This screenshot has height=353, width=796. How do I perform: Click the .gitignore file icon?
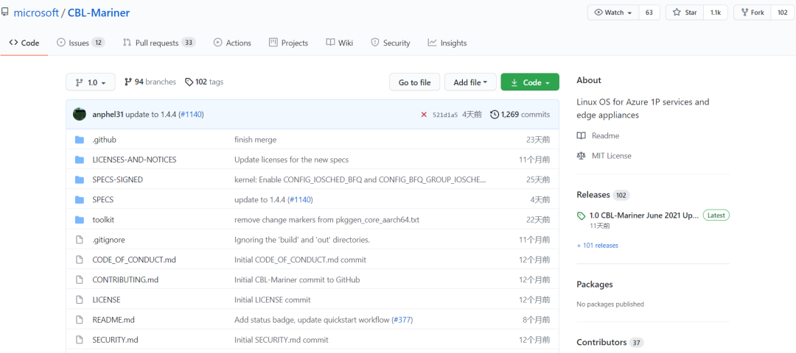80,240
